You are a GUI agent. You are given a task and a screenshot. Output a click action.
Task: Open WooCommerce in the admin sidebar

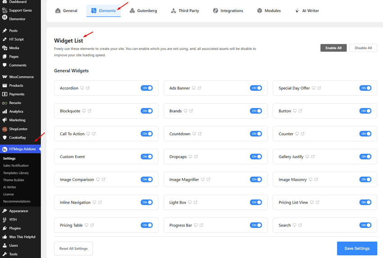[20, 77]
